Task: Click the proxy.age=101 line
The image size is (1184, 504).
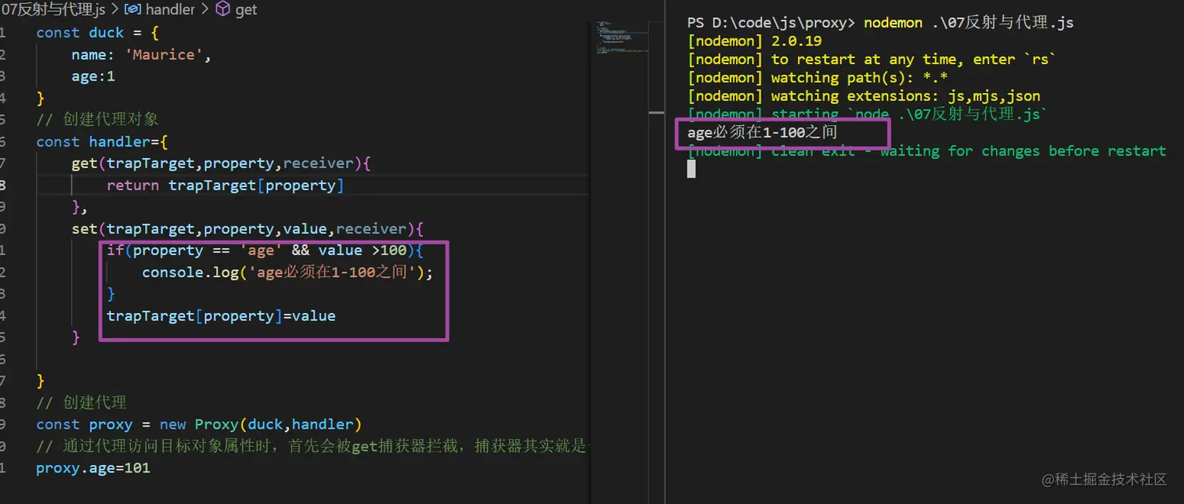Action: click(93, 468)
